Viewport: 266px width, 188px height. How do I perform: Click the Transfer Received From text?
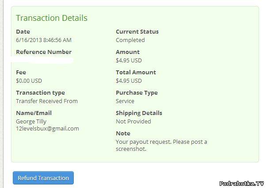[x=46, y=101]
